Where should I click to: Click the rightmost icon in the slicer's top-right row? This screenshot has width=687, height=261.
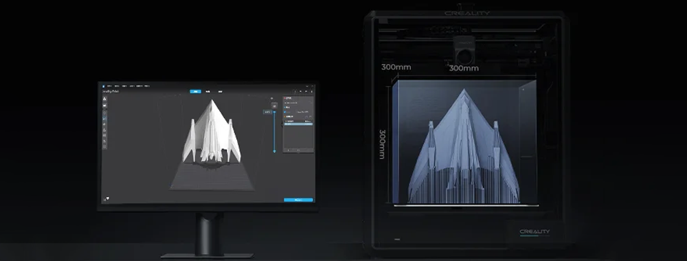click(x=311, y=91)
